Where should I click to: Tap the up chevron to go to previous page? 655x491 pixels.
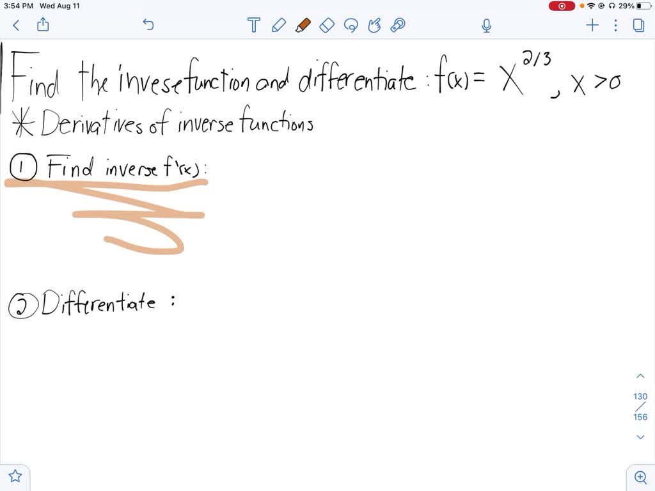click(x=640, y=375)
